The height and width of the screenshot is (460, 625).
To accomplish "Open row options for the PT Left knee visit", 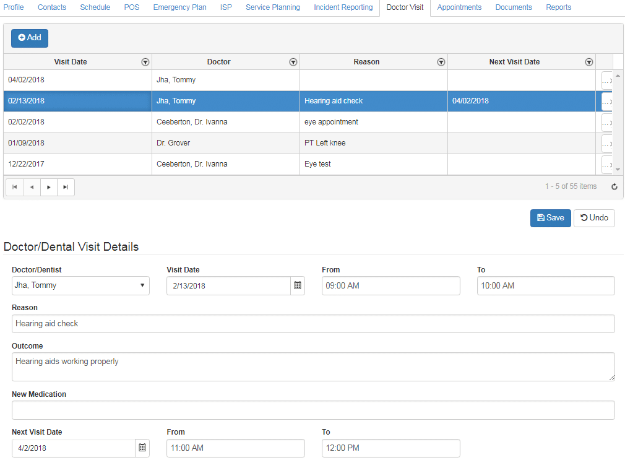I will (x=607, y=144).
